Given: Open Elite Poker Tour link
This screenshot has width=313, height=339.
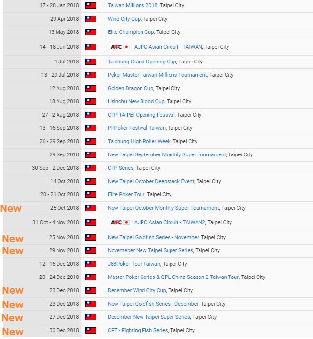Looking at the screenshot, I should pos(126,194).
